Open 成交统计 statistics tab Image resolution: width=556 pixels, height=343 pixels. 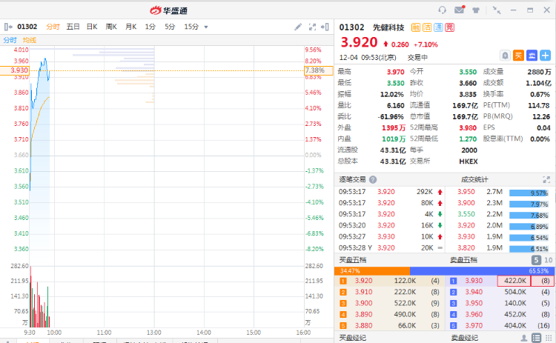[474, 180]
